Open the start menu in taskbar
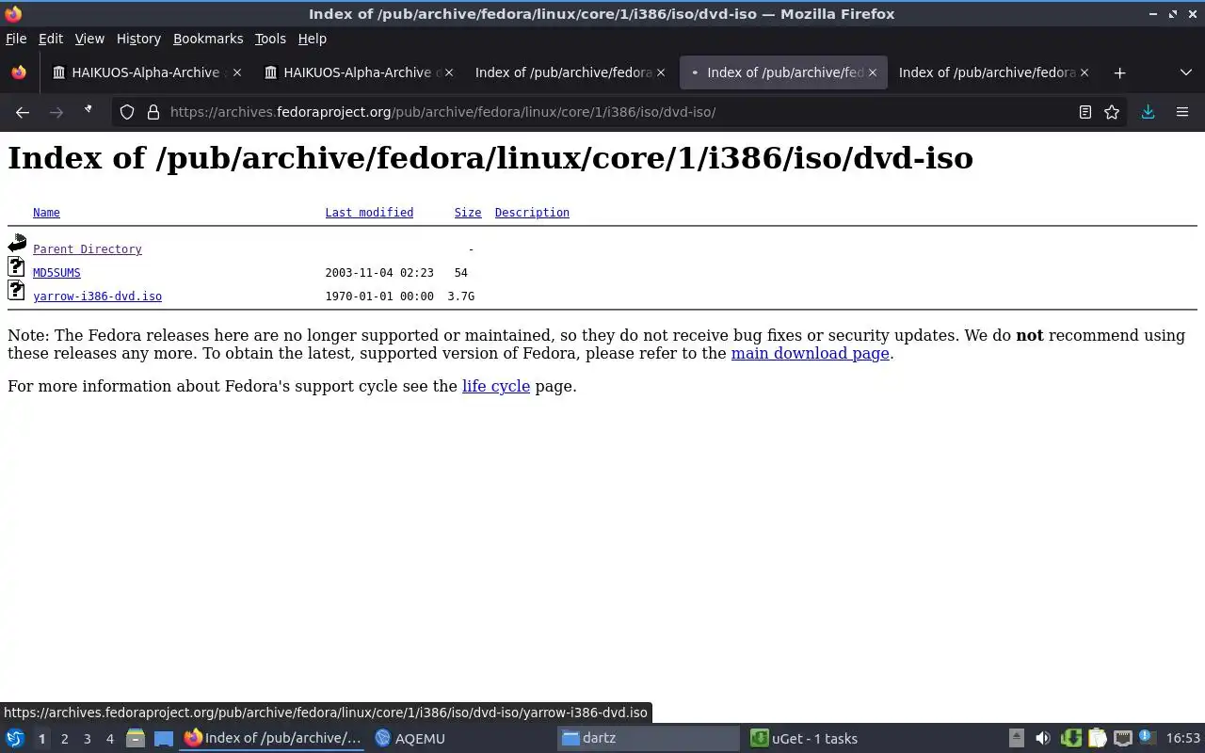The image size is (1205, 753). pyautogui.click(x=15, y=738)
